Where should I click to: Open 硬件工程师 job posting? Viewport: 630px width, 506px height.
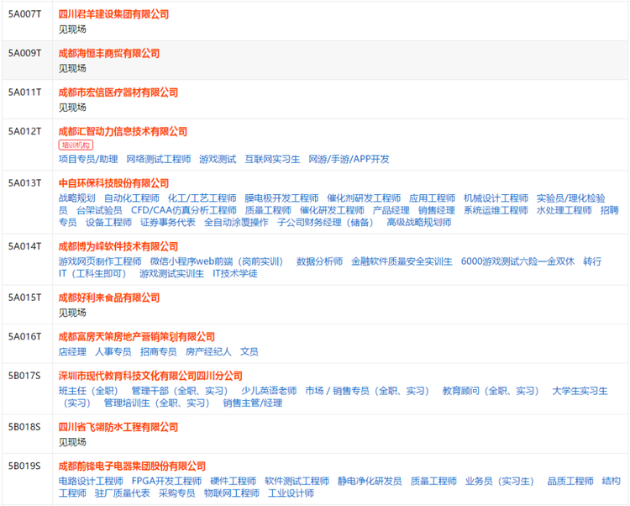pyautogui.click(x=234, y=481)
